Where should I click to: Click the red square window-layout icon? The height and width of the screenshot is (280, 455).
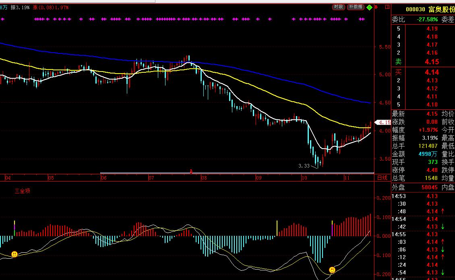click(x=387, y=7)
